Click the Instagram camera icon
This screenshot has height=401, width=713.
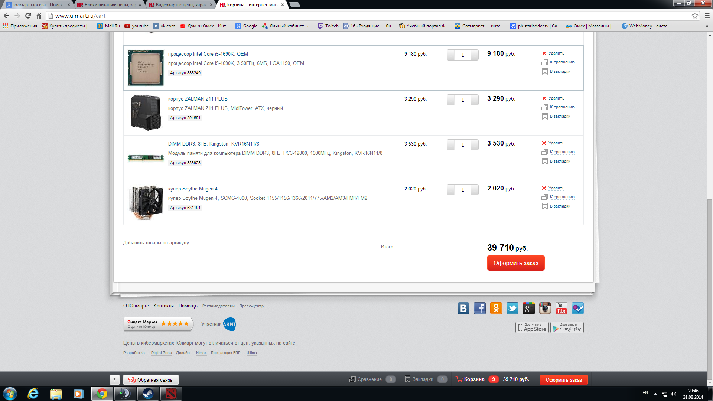point(545,308)
